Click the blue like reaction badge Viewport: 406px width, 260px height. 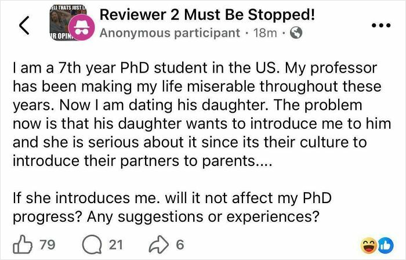383,244
